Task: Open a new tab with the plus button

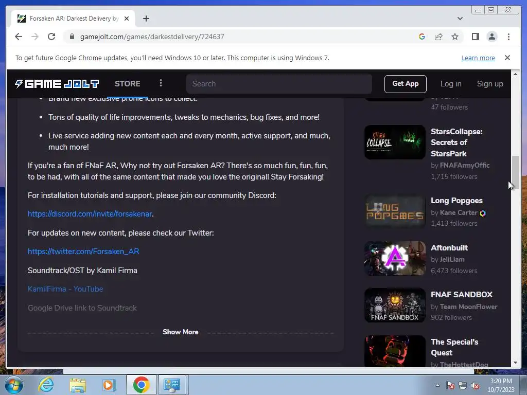Action: (146, 19)
